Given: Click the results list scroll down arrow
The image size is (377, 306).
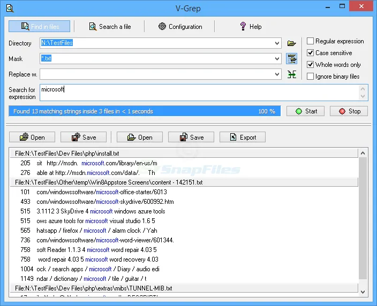Looking at the screenshot, I should (x=363, y=292).
